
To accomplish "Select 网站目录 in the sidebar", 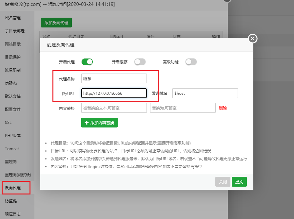I will click(13, 44).
